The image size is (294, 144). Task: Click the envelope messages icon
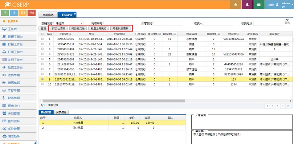[259, 5]
